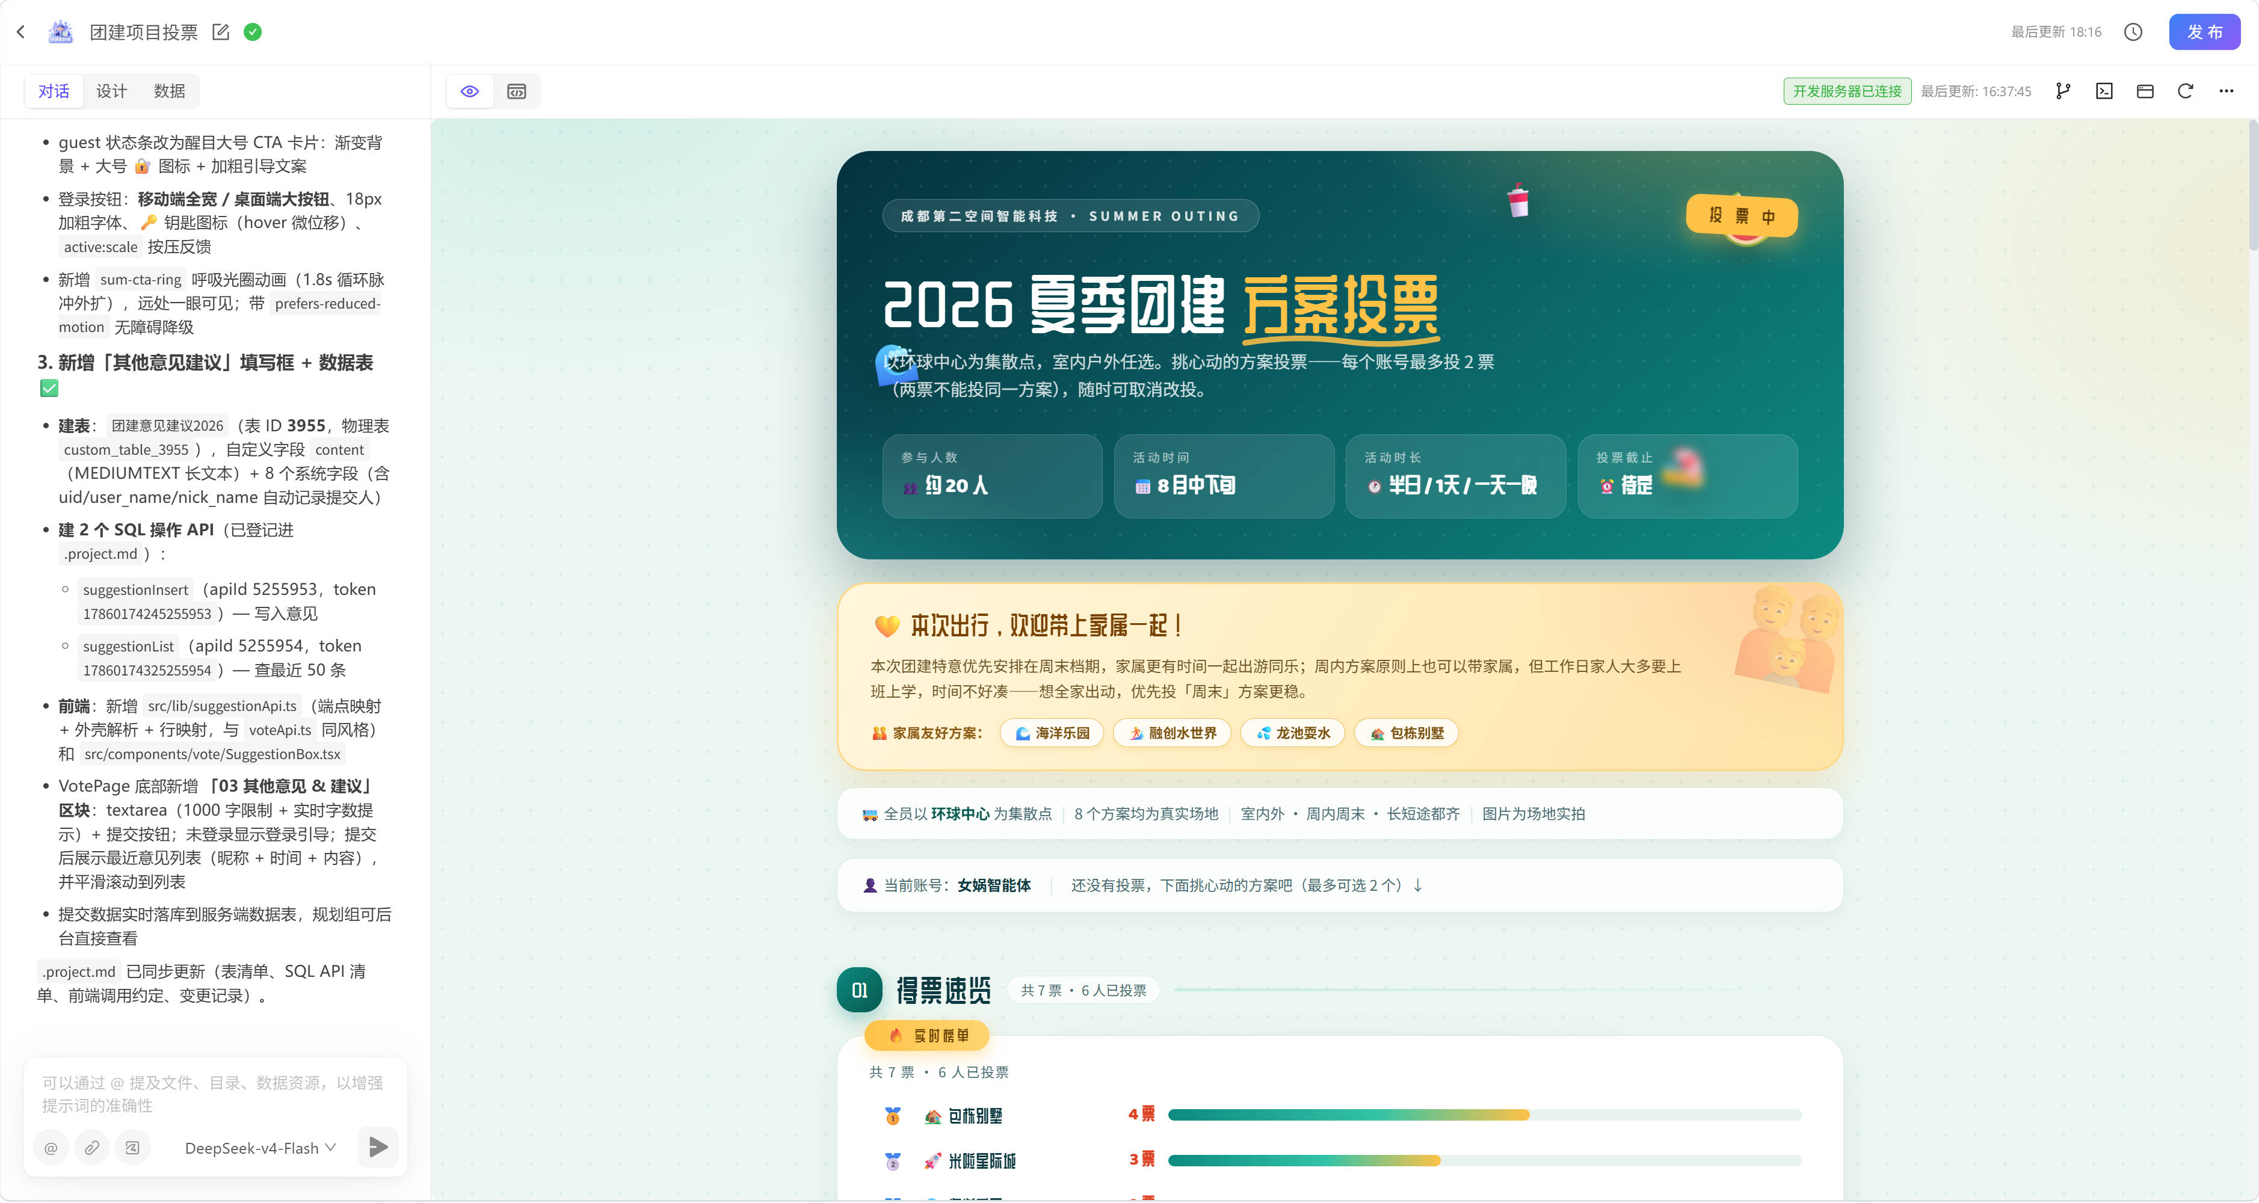This screenshot has height=1203, width=2259.
Task: Click the green verified status check
Action: pyautogui.click(x=253, y=32)
